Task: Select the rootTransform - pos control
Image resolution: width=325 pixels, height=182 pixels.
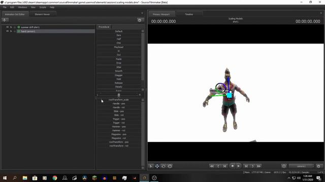Action: 119,142
